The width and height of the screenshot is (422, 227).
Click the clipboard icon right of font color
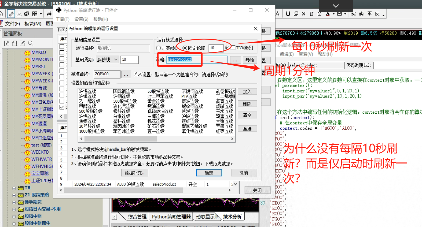coord(339,14)
